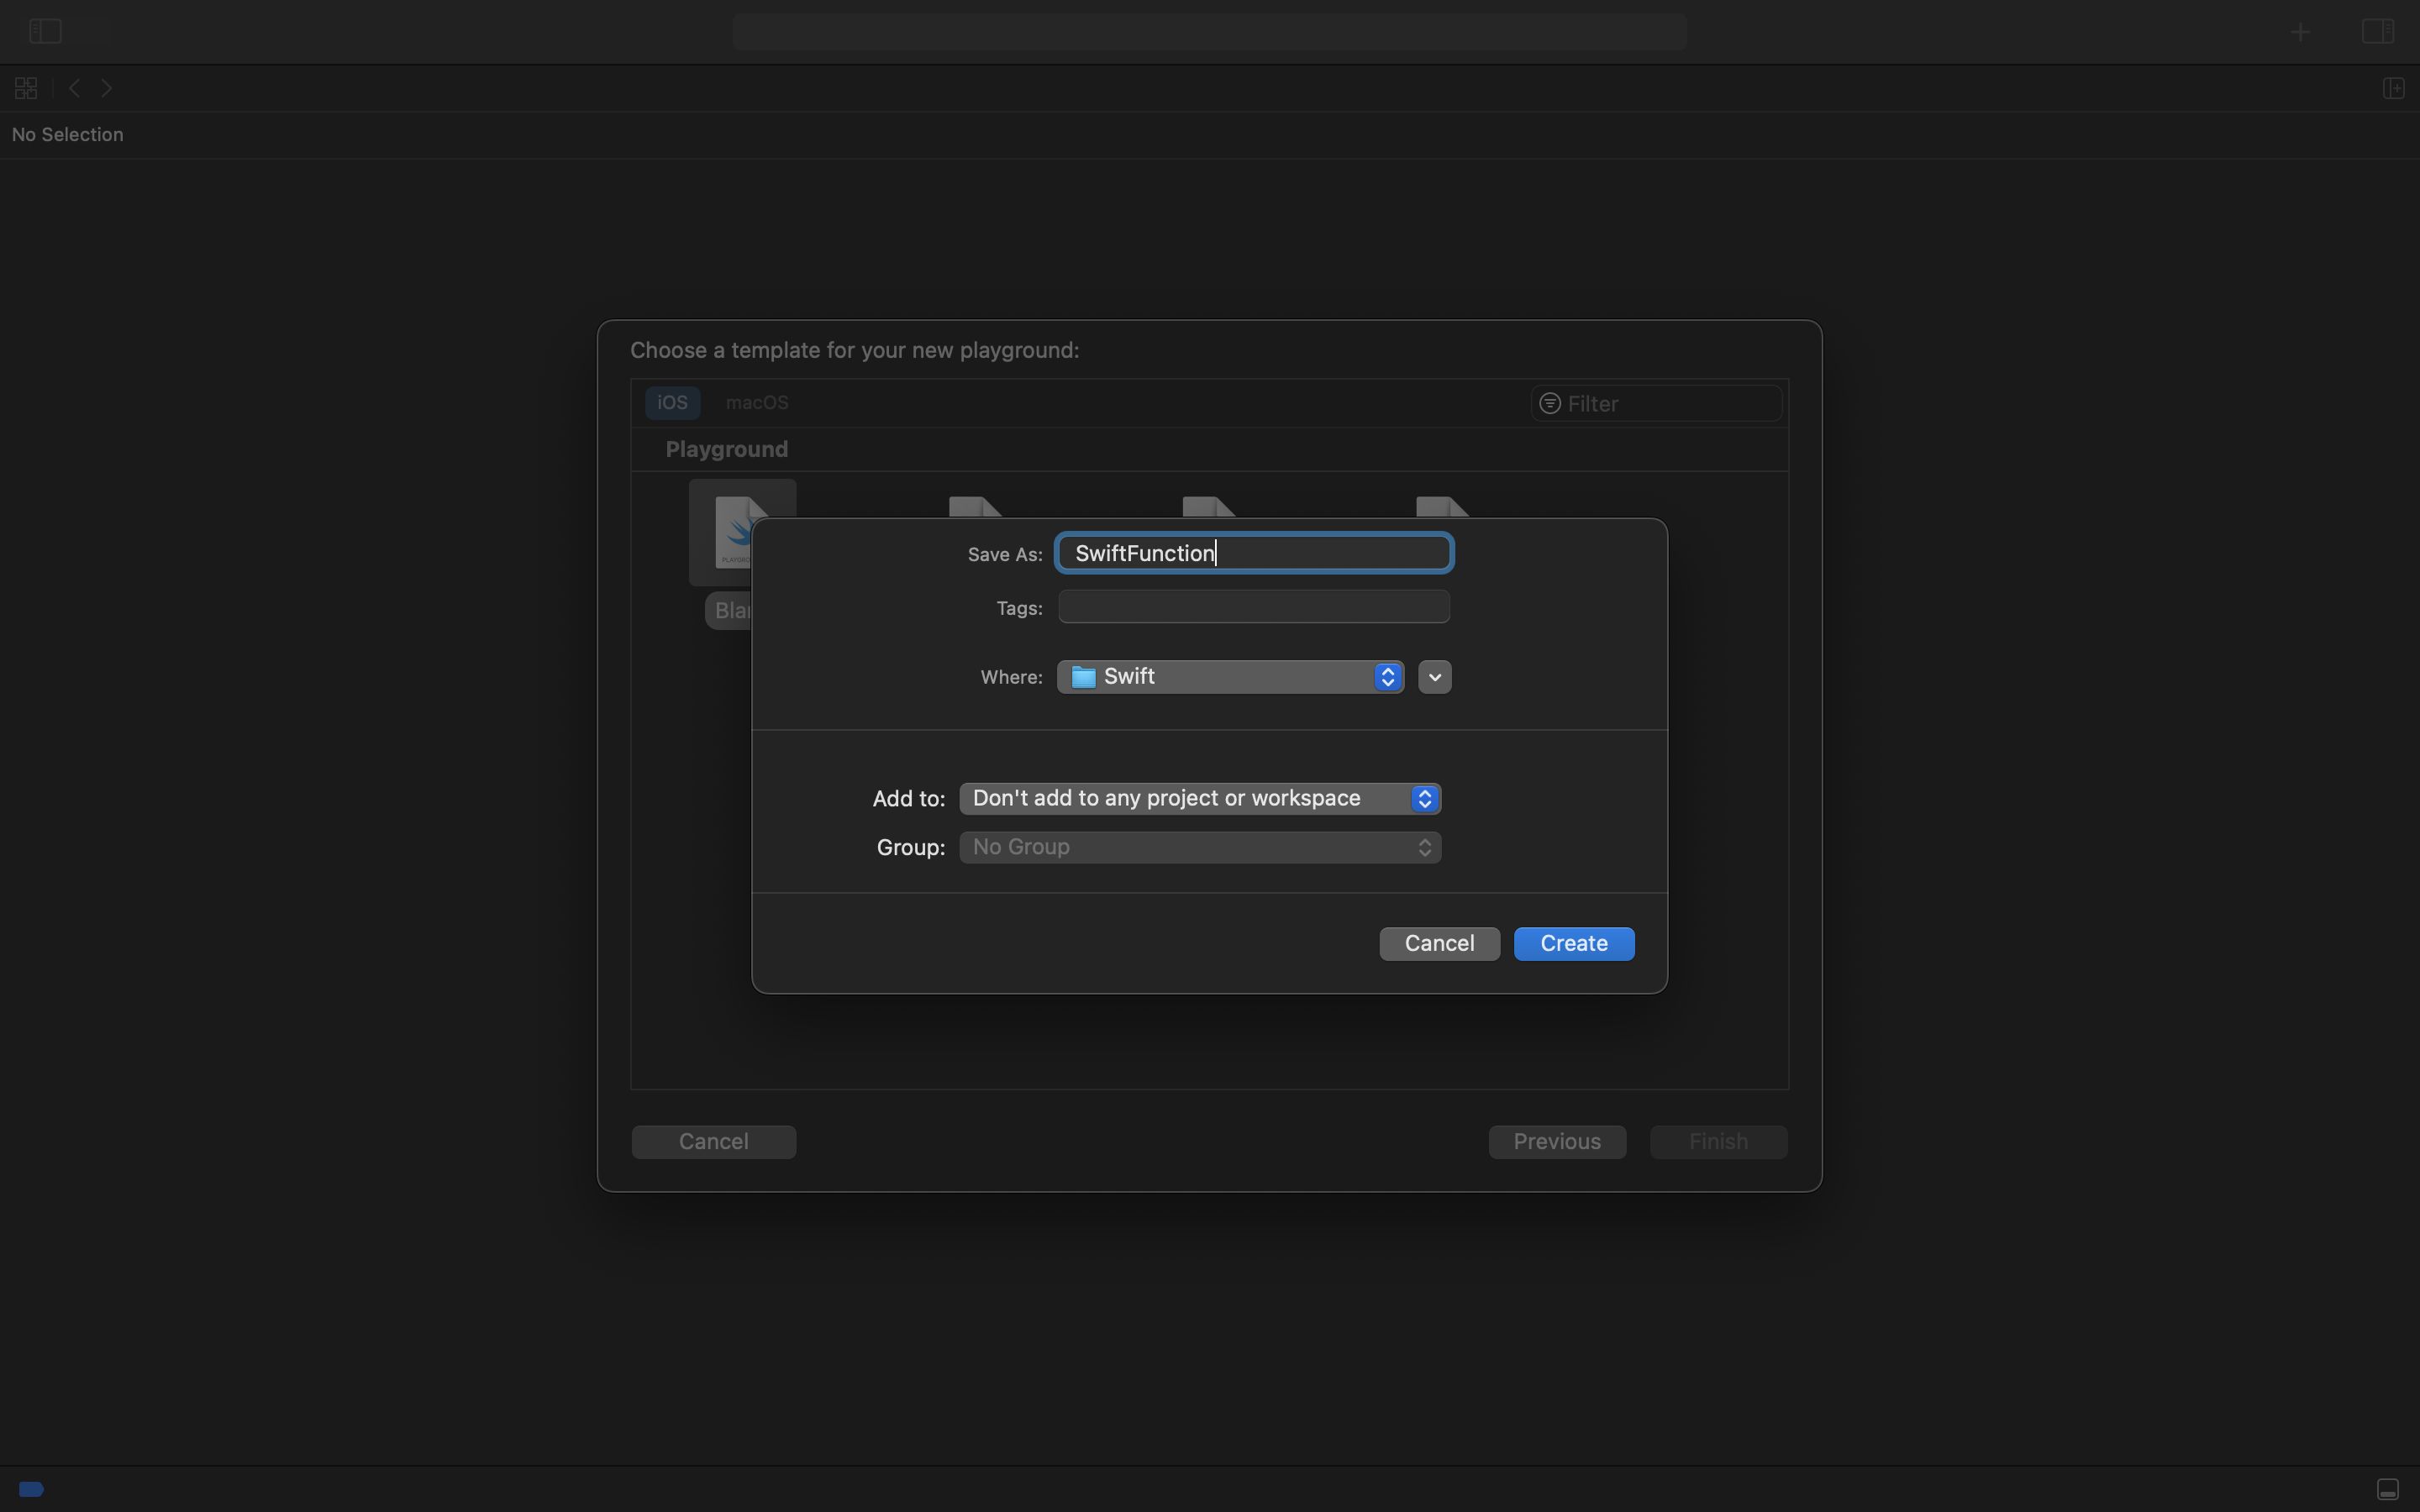Viewport: 2420px width, 1512px height.
Task: Click the Previous button
Action: (1556, 1141)
